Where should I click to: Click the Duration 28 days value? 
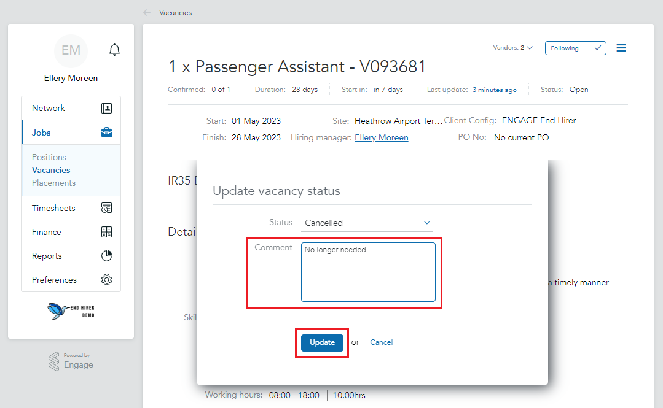(305, 90)
